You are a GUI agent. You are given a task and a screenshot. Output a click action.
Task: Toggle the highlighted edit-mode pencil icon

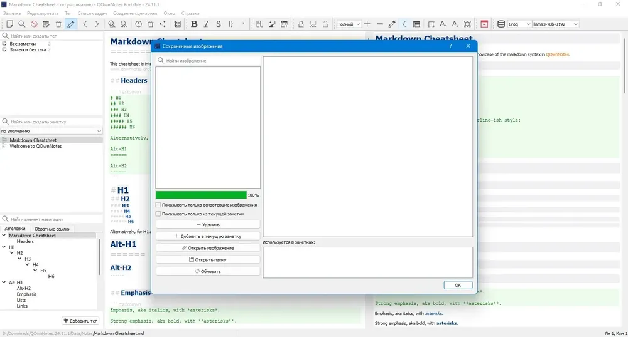71,24
